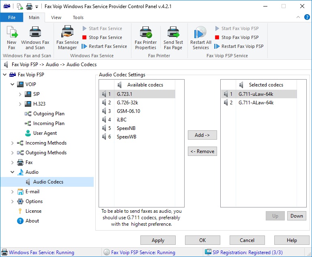312x257 pixels.
Task: Expand the Options tree node
Action: (x=12, y=201)
